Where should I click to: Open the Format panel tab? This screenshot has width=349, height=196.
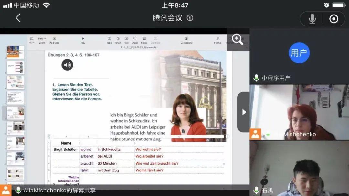pyautogui.click(x=217, y=40)
